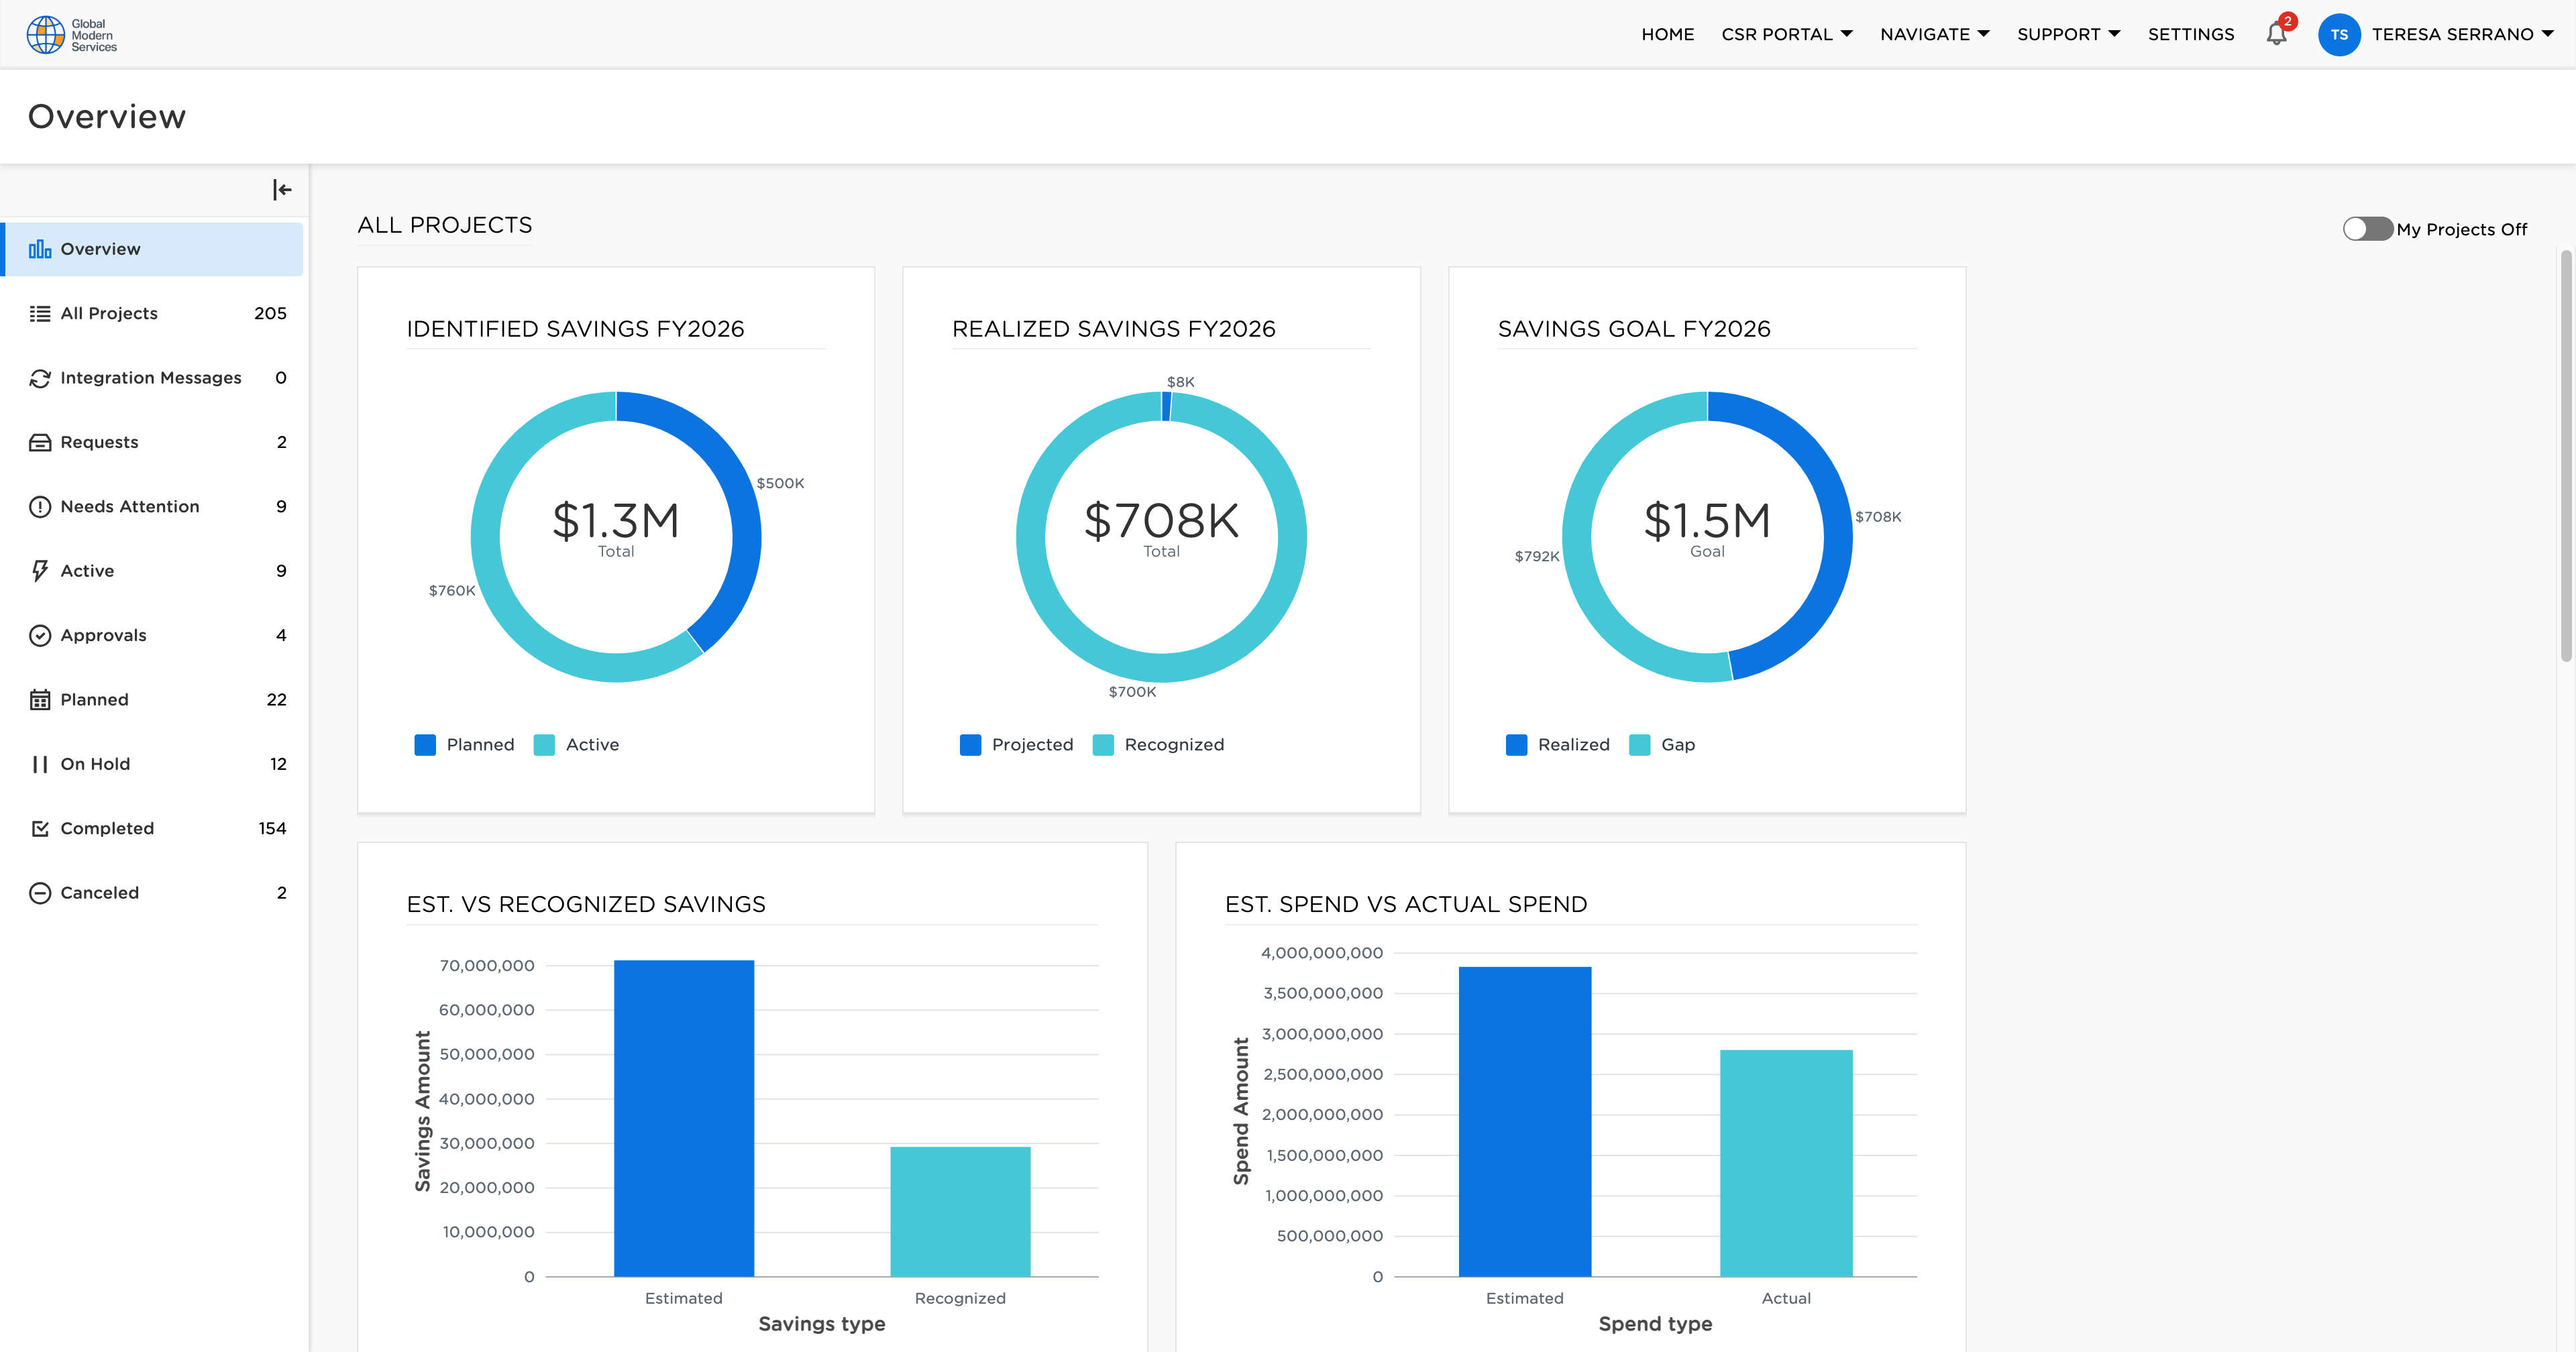Viewport: 2576px width, 1352px height.
Task: Open All Projects list icon
Action: (40, 312)
